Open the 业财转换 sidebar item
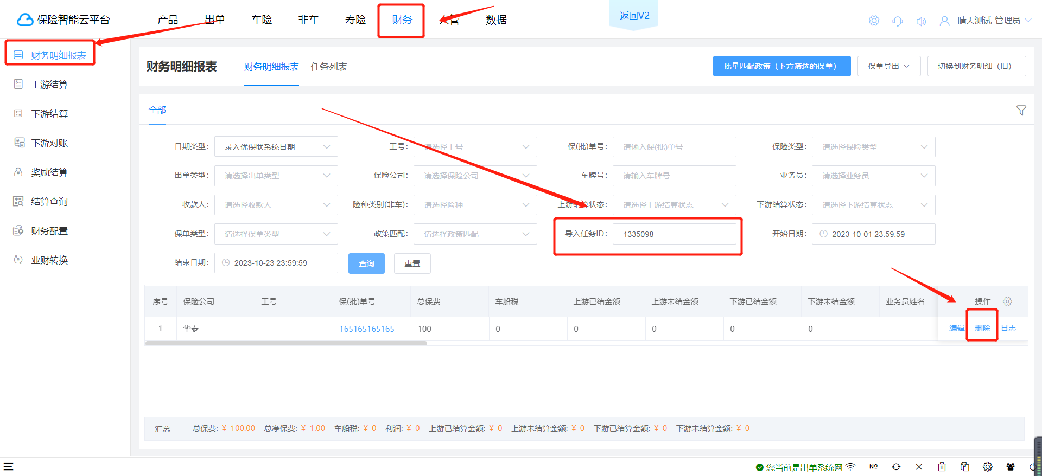This screenshot has width=1042, height=476. [x=50, y=260]
